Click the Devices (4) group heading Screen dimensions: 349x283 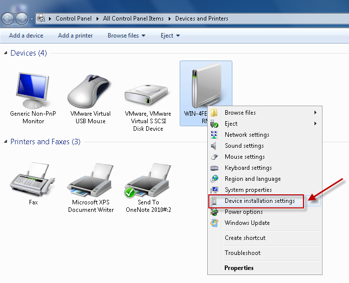click(x=29, y=53)
